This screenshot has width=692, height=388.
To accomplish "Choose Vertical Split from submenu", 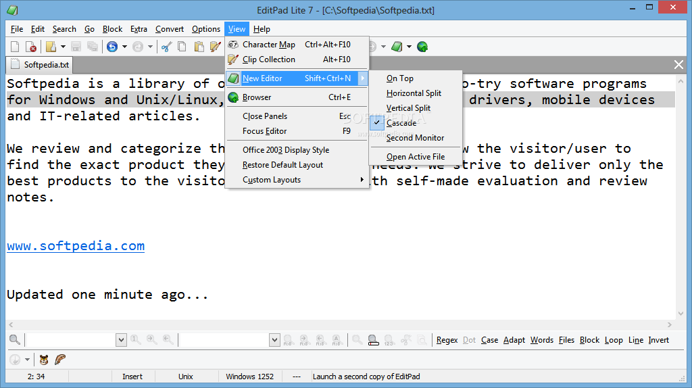I will click(416, 108).
